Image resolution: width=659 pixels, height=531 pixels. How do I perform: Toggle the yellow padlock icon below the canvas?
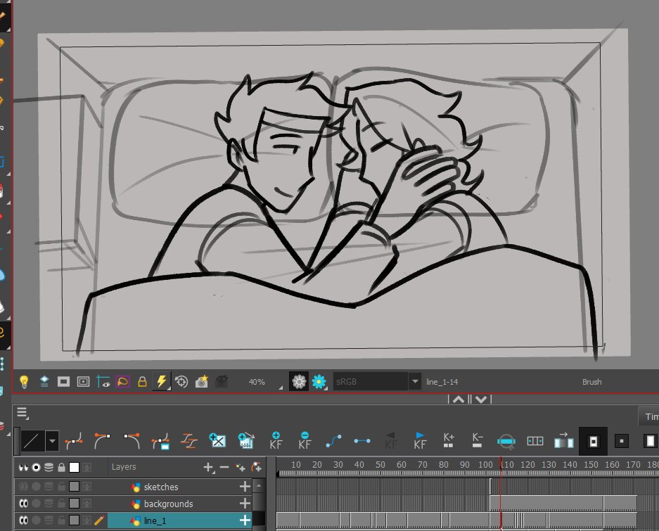click(x=142, y=382)
